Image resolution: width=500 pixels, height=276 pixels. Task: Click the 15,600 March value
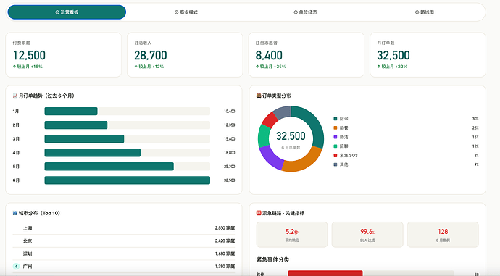[x=229, y=139]
